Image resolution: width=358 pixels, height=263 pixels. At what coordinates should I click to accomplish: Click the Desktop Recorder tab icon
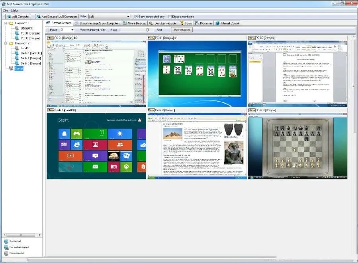[151, 23]
